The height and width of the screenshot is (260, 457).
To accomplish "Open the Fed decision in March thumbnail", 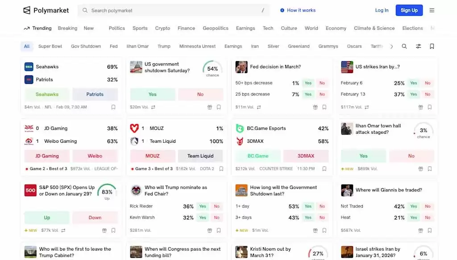I will point(241,67).
